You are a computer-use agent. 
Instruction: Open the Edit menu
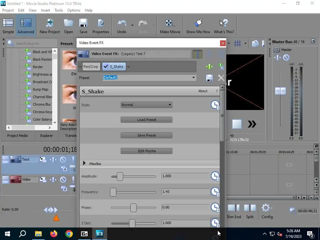[x=21, y=10]
